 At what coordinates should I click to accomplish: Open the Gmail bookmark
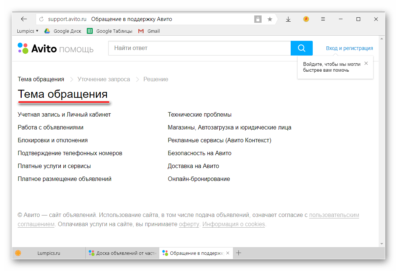149,31
